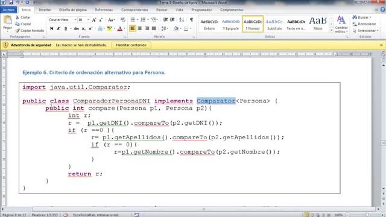Center align text
386x217 pixels.
140,28
